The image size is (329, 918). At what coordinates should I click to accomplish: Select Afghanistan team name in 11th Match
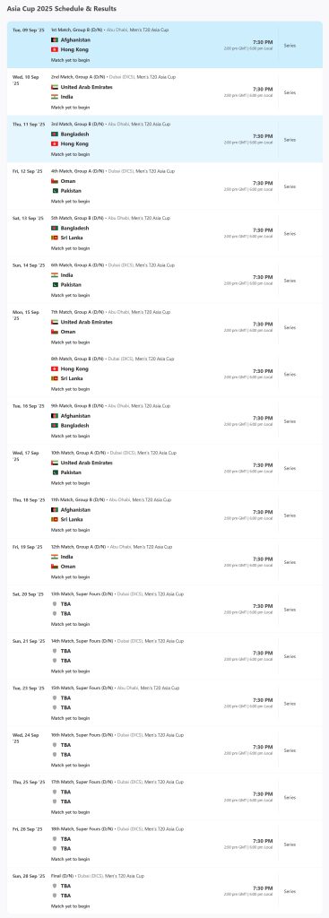point(75,510)
